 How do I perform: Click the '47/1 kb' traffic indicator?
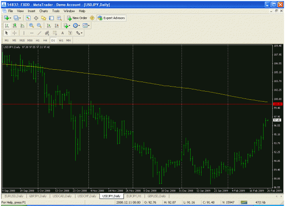[260, 202]
